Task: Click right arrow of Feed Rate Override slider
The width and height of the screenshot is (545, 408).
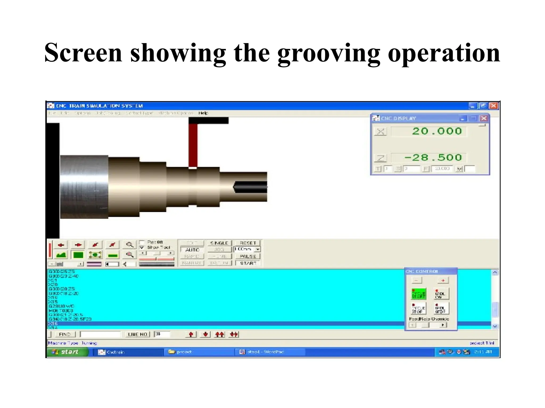Action: click(443, 325)
